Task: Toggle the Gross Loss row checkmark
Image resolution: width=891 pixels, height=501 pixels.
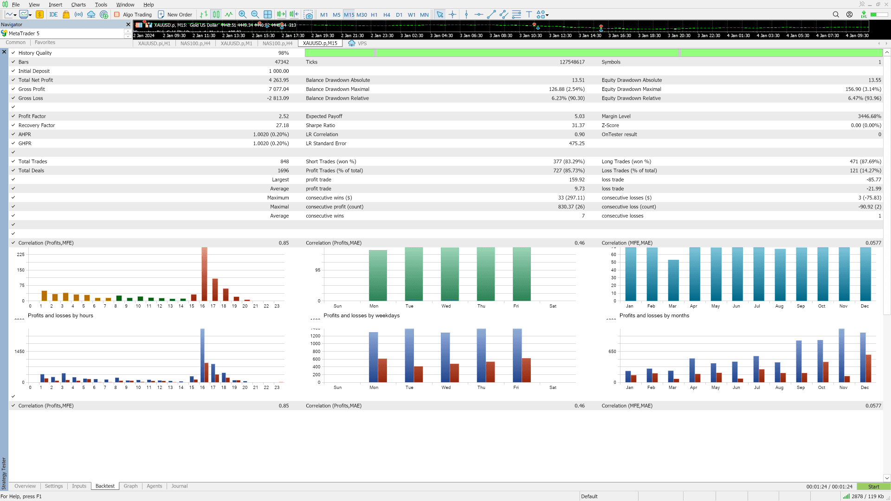Action: (13, 98)
